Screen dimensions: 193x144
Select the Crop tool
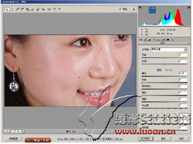27,9
